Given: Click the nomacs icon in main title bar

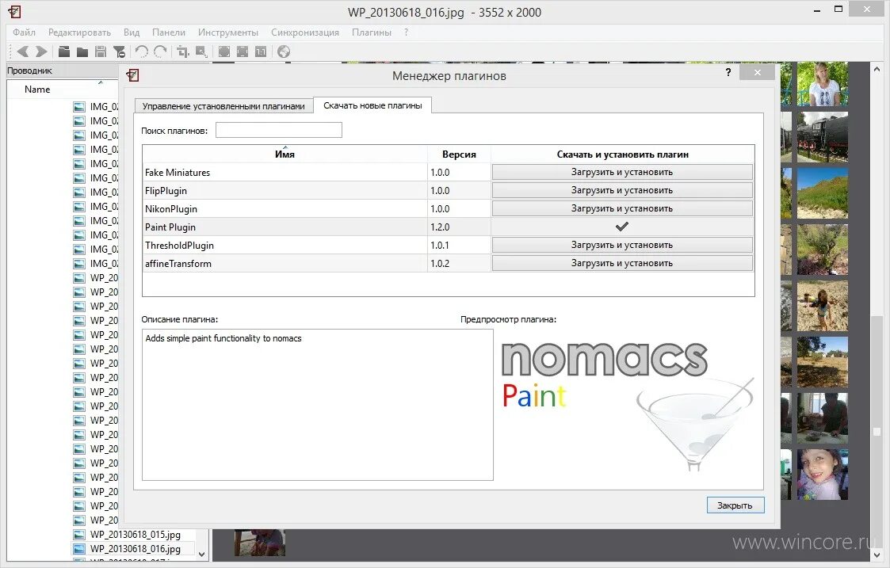Looking at the screenshot, I should [x=15, y=11].
